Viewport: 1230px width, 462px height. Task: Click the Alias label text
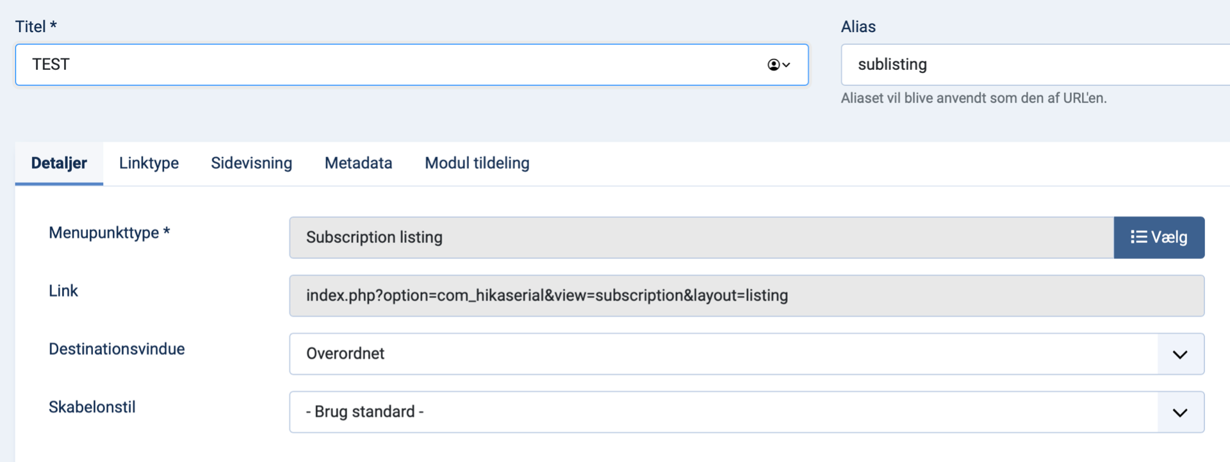tap(858, 27)
